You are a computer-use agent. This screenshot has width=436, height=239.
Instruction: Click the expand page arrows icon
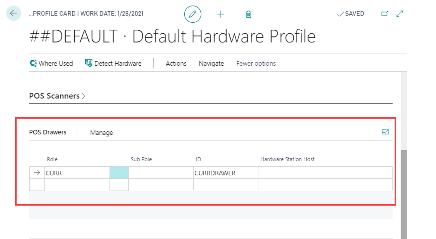point(400,14)
